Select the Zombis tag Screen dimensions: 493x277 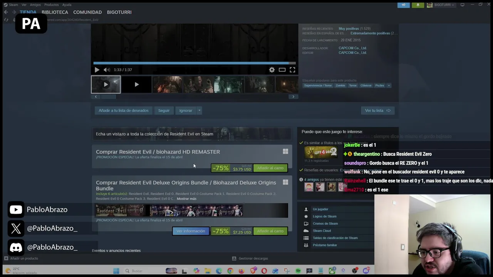click(340, 85)
